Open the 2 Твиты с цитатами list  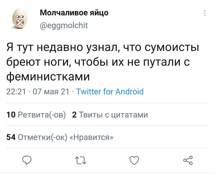tap(110, 115)
